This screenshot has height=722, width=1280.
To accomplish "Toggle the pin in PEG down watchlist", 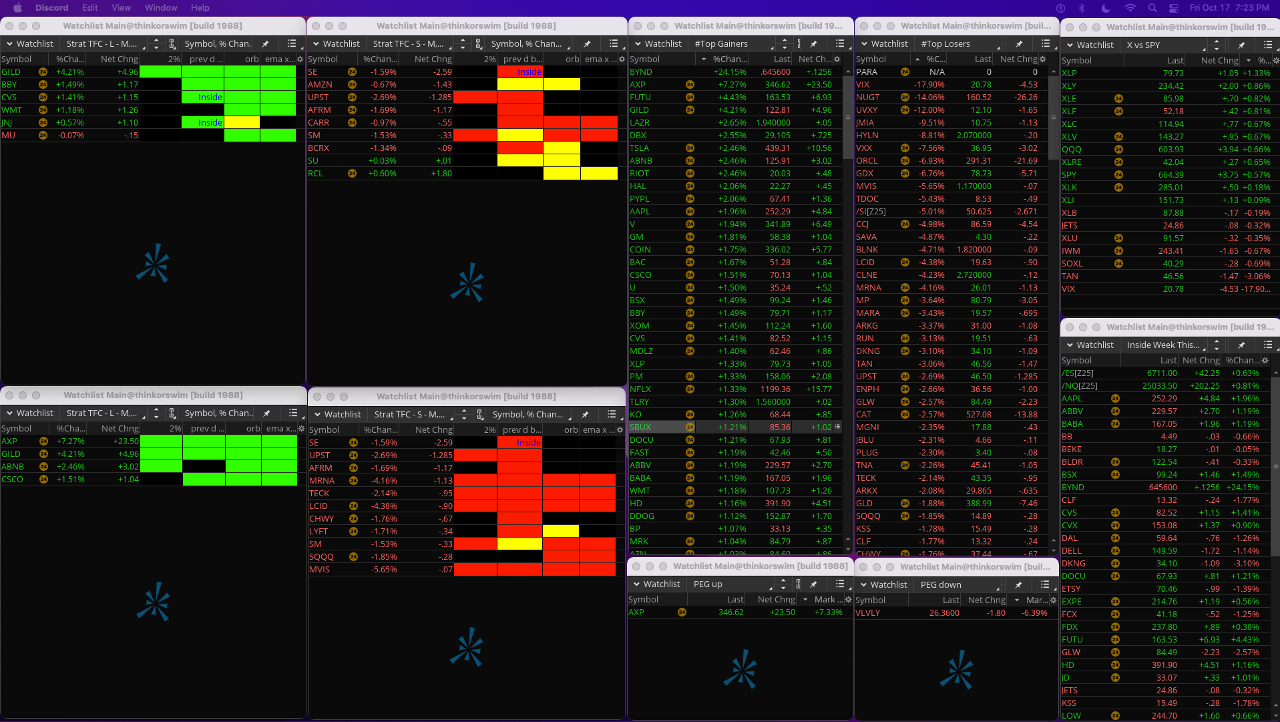I will point(1019,584).
